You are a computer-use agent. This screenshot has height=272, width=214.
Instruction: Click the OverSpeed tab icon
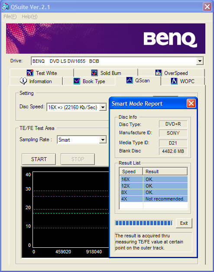pyautogui.click(x=158, y=73)
